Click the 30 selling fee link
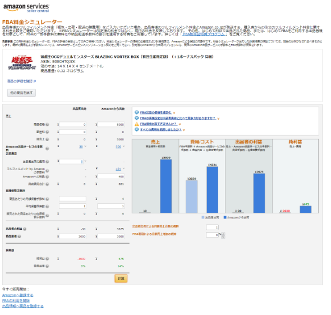The width and height of the screenshot is (331, 315). [81, 147]
